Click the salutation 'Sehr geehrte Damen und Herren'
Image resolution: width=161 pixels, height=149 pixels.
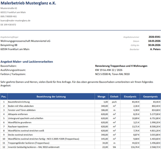[x=19, y=82]
